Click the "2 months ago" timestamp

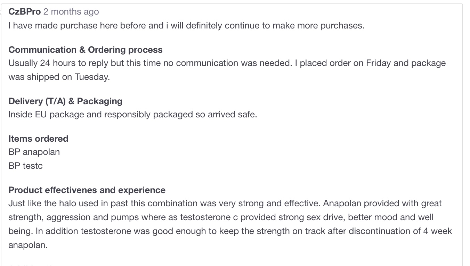coord(71,12)
